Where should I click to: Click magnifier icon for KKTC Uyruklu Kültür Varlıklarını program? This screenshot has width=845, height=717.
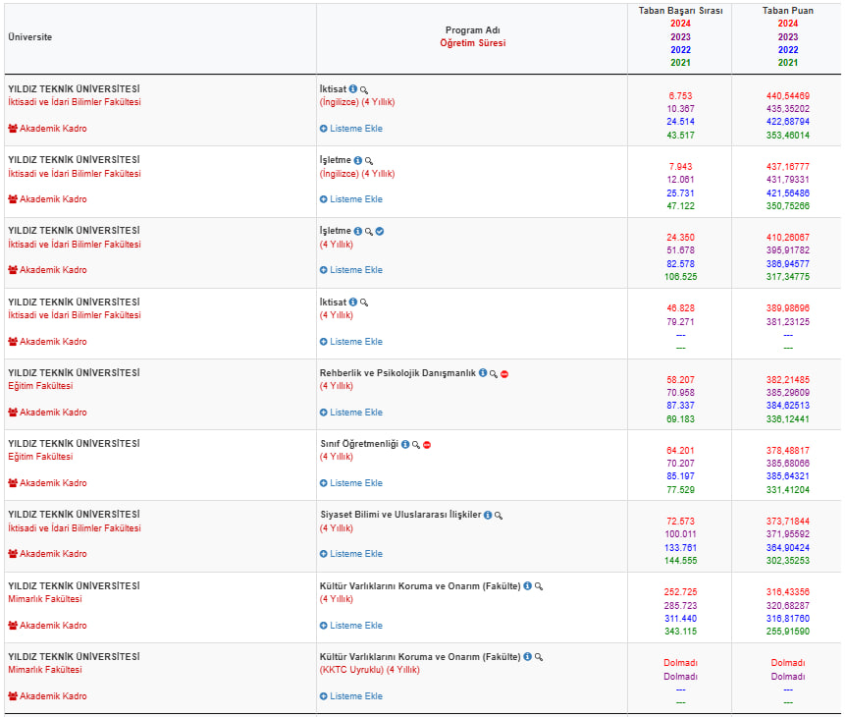click(x=539, y=657)
